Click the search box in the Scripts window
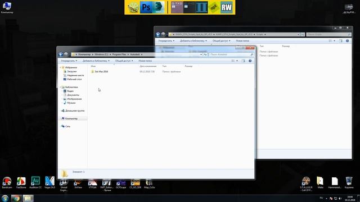Image resolution: width=360 pixels, height=202 pixels. pyautogui.click(x=328, y=34)
